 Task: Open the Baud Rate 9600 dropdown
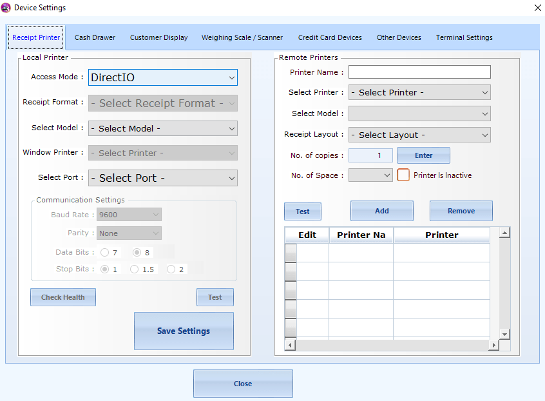(129, 215)
